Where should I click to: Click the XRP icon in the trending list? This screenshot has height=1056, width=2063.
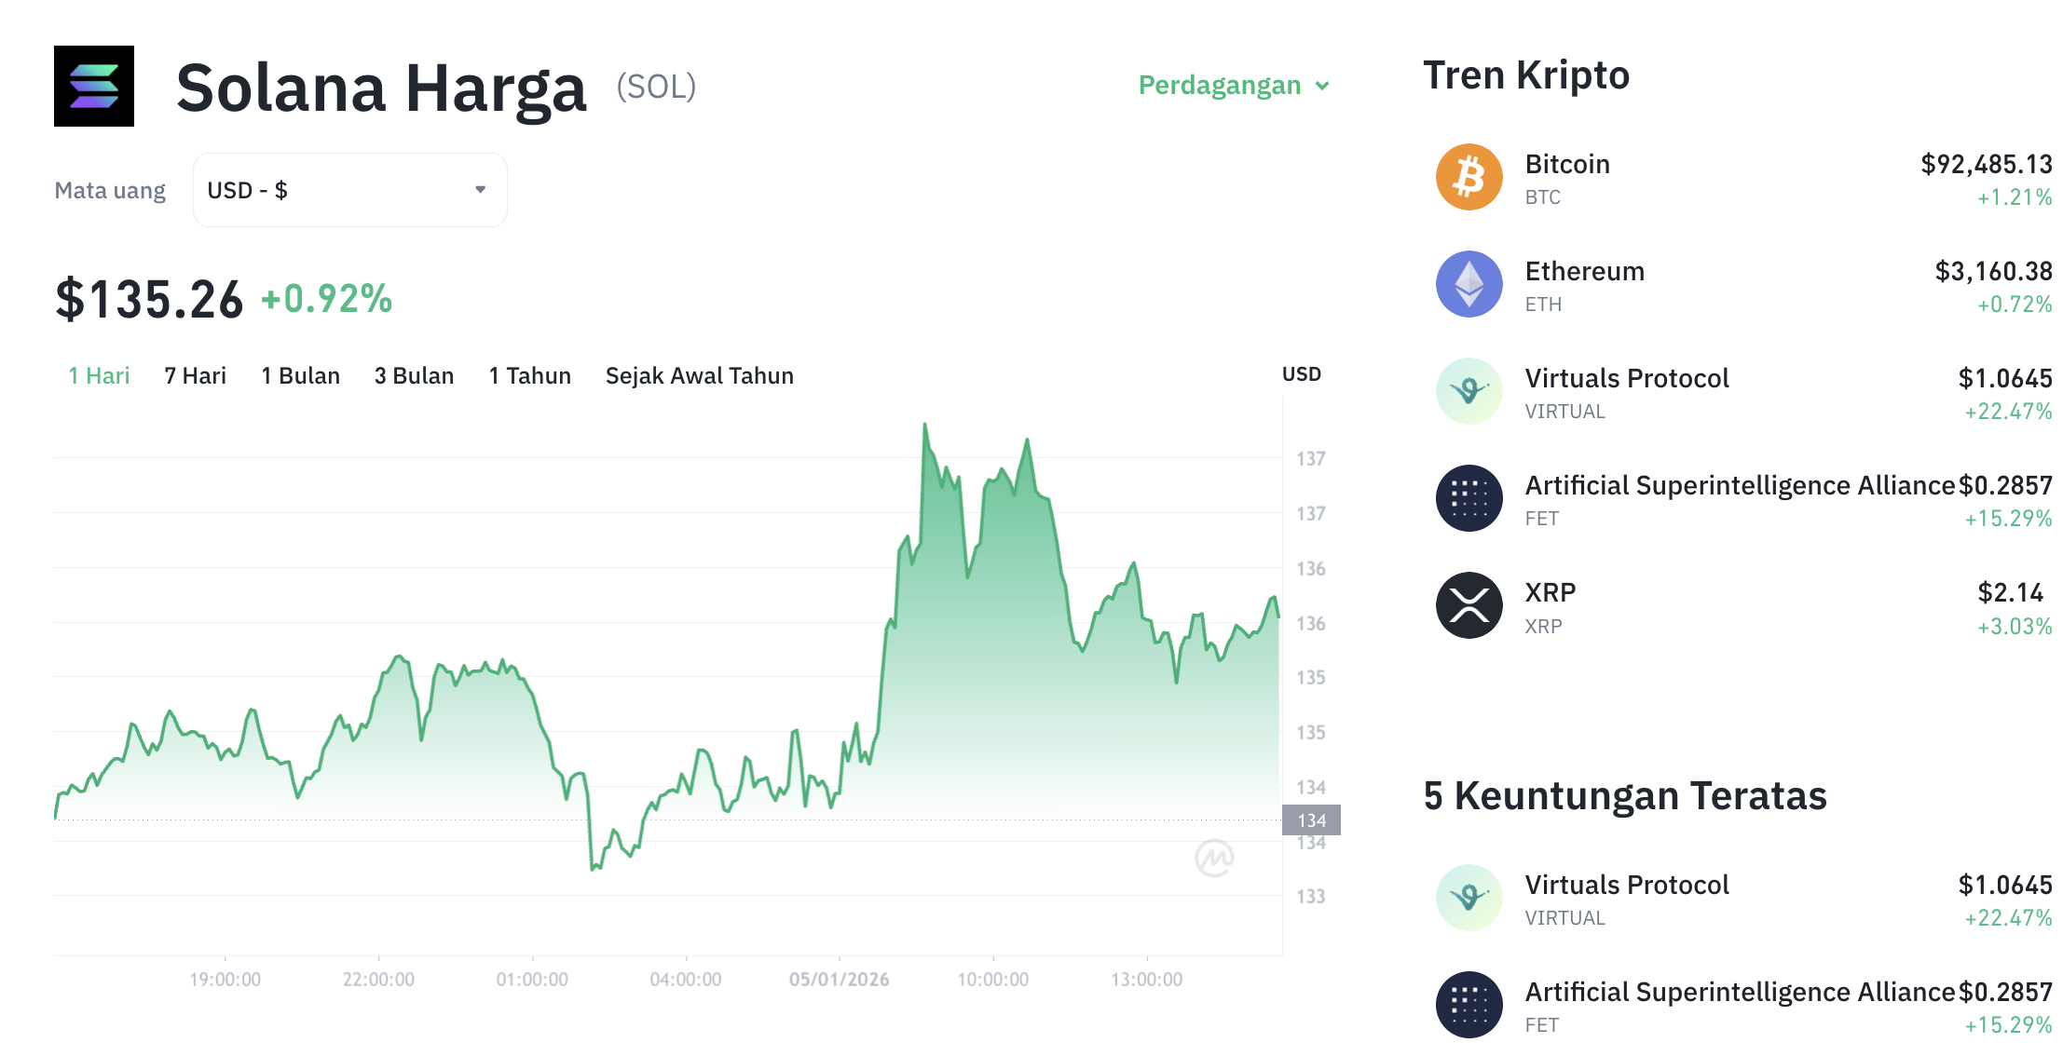(1469, 604)
